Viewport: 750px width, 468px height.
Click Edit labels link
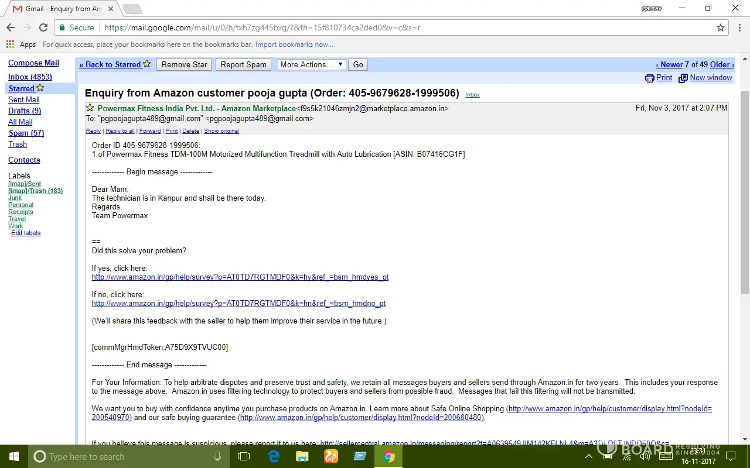(26, 233)
